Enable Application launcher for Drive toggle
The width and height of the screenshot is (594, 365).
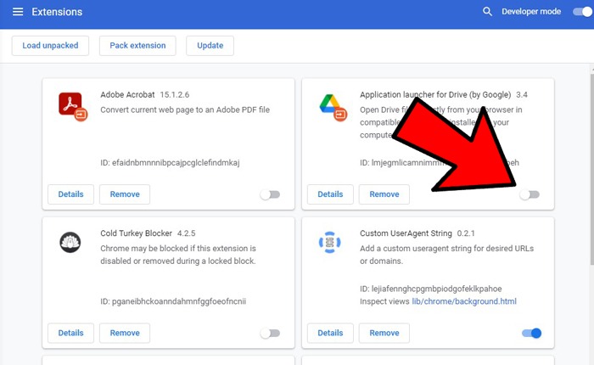pyautogui.click(x=530, y=194)
